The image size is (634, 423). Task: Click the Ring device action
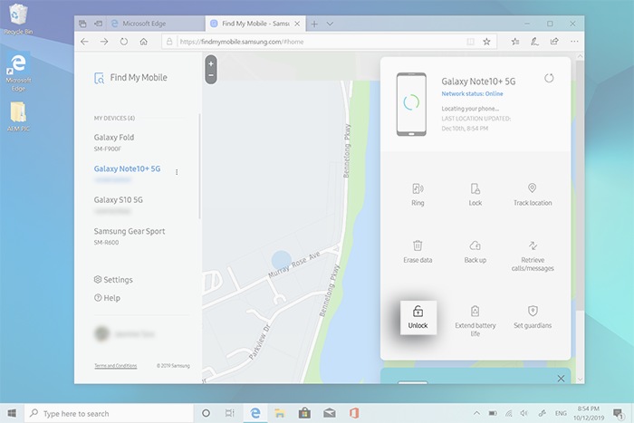coord(418,195)
